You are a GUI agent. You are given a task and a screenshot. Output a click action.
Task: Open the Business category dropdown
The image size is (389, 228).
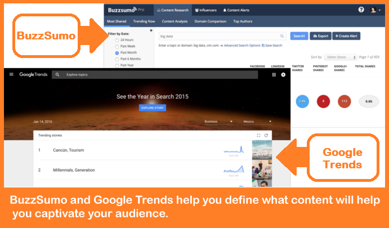(x=218, y=122)
